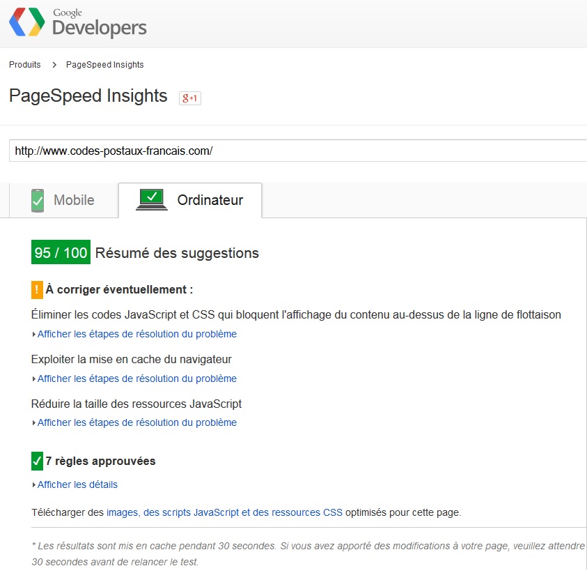
Task: Click into the URL input field
Action: point(298,151)
